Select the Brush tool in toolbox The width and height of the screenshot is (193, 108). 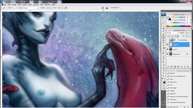pos(163,37)
